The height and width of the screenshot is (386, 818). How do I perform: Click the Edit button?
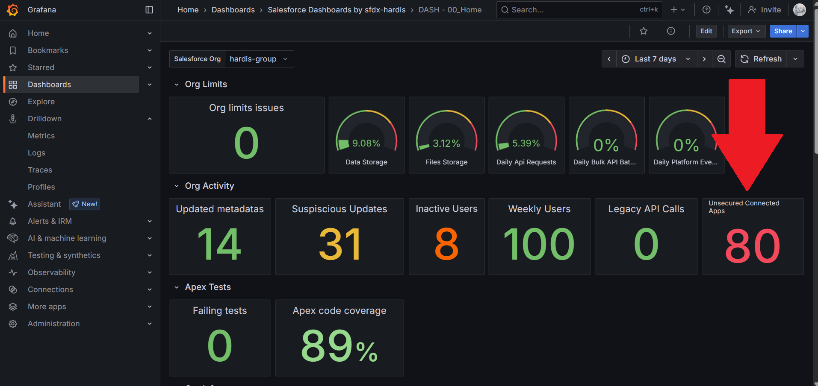point(706,31)
